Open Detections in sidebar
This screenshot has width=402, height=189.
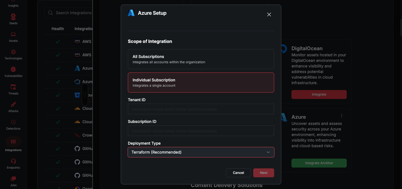click(x=13, y=124)
